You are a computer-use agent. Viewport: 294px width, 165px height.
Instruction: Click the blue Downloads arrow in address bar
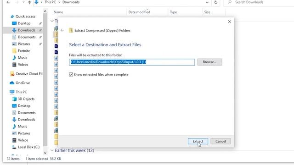[36, 2]
